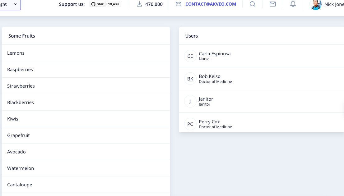Open the search magnifier icon

[252, 4]
